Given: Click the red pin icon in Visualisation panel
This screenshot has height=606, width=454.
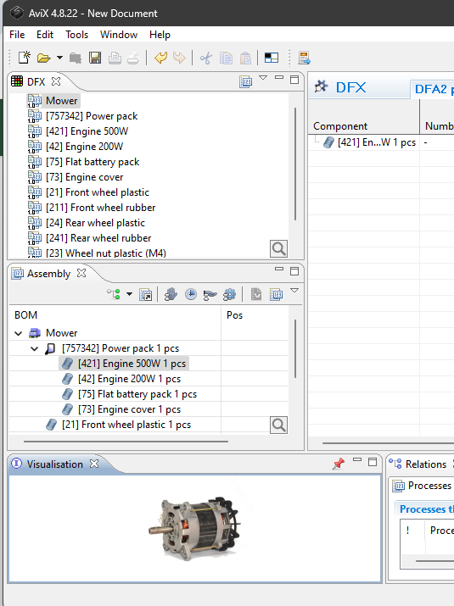Looking at the screenshot, I should click(339, 464).
